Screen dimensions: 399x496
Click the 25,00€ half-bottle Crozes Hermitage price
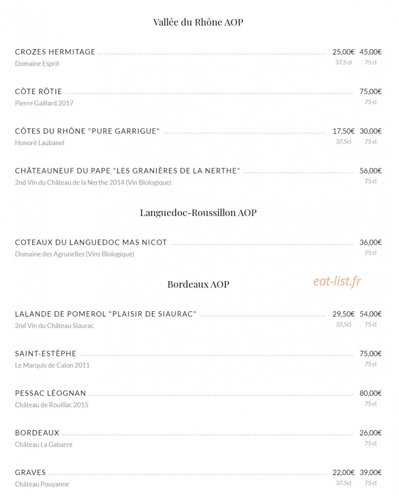point(343,52)
